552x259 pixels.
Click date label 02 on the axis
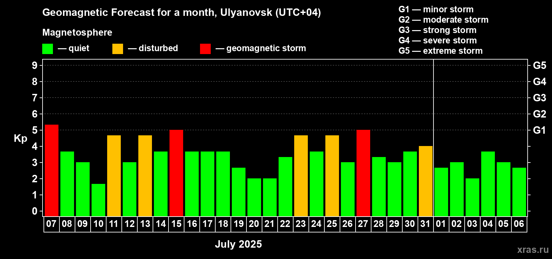point(457,224)
